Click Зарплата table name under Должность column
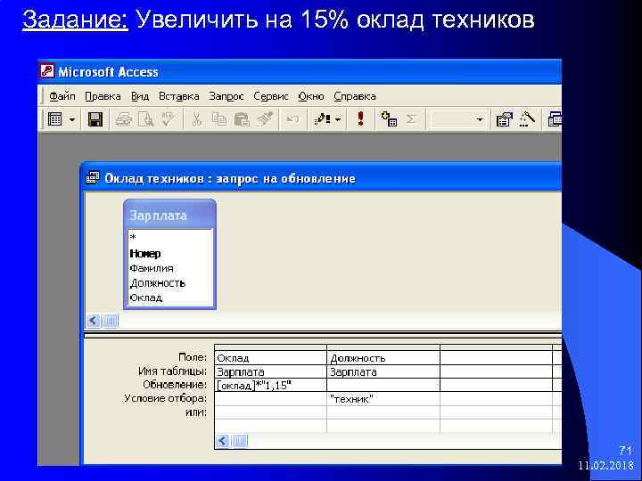 coord(383,371)
